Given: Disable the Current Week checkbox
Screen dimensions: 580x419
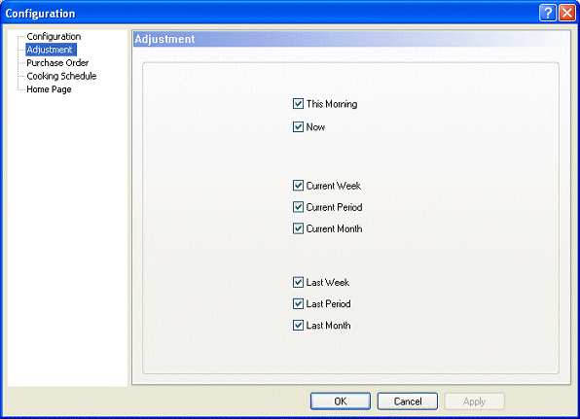Looking at the screenshot, I should pos(298,186).
